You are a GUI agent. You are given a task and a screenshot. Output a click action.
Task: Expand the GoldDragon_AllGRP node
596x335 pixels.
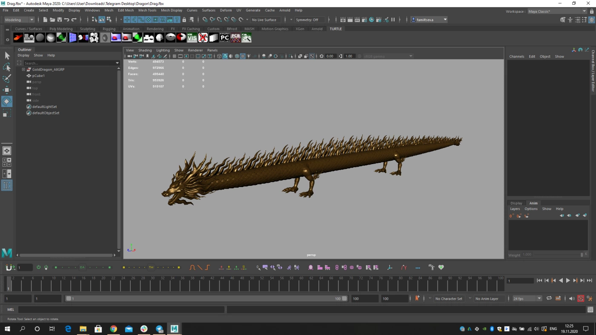click(x=23, y=69)
